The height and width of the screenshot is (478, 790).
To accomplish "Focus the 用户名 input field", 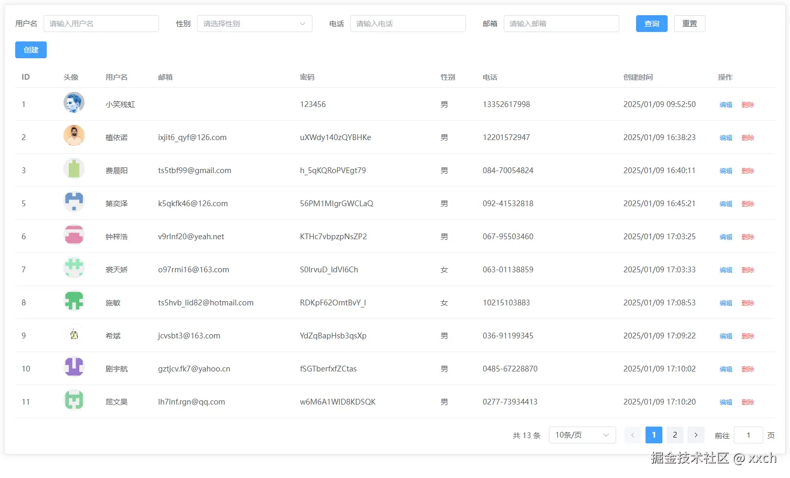I will pyautogui.click(x=101, y=24).
